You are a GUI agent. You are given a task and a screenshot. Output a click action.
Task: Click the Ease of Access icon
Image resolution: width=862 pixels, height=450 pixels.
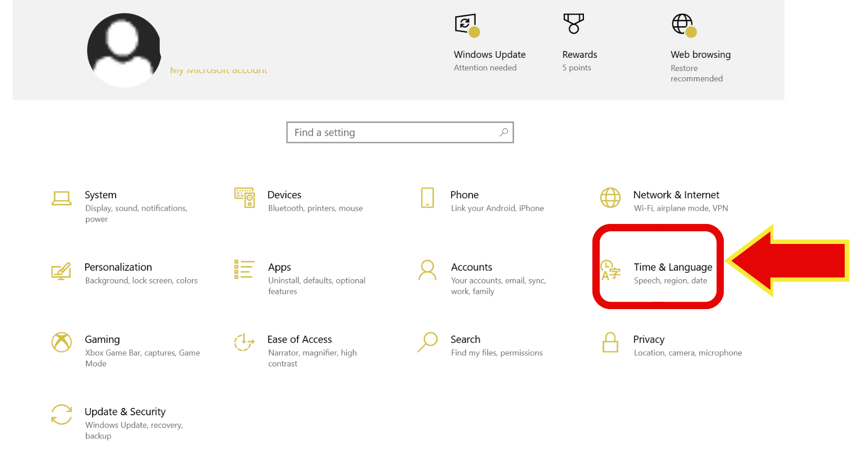tap(244, 342)
